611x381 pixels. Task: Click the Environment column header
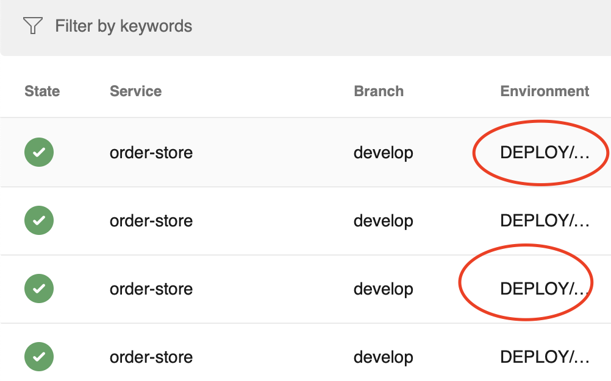pos(545,91)
